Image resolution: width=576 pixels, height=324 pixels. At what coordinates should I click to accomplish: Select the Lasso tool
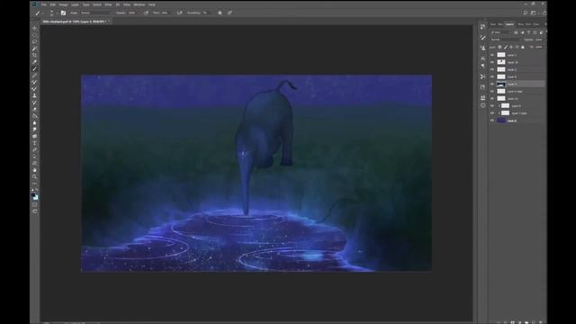click(x=35, y=42)
